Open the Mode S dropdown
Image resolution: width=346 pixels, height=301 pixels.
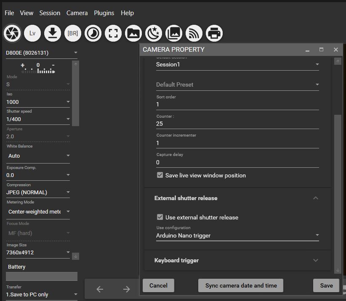coord(38,84)
